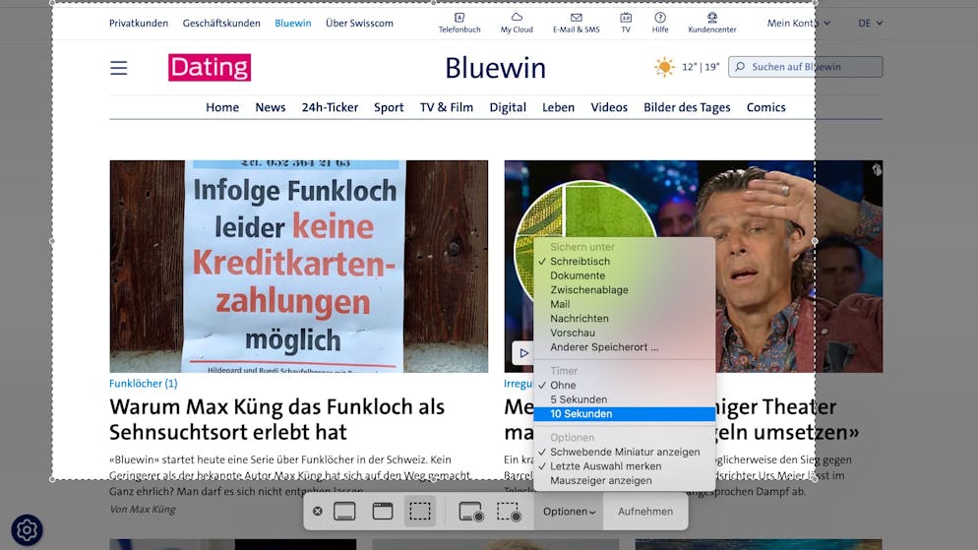The image size is (978, 550).
Task: Open the Telefonbuch icon
Action: point(459,23)
